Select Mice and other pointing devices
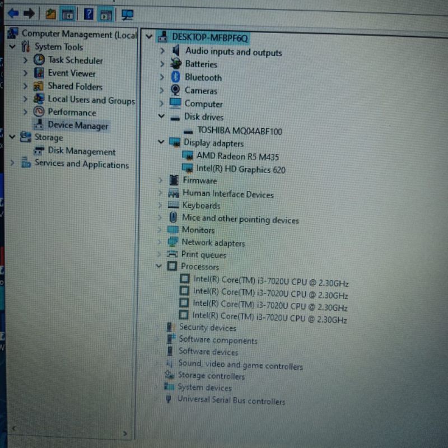 tap(240, 219)
